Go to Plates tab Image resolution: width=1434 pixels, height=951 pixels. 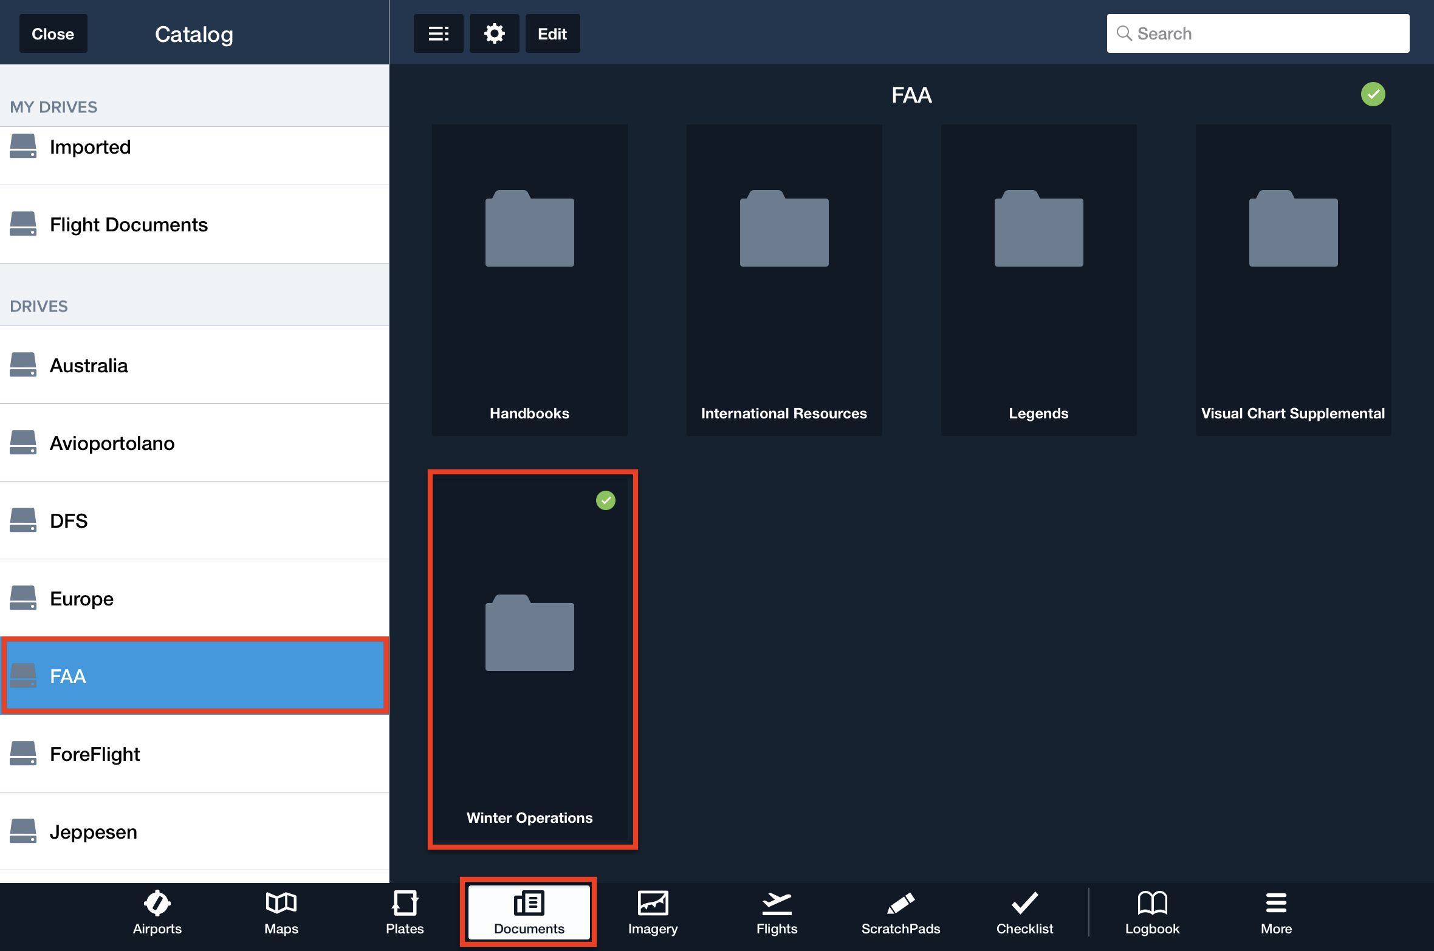[405, 913]
